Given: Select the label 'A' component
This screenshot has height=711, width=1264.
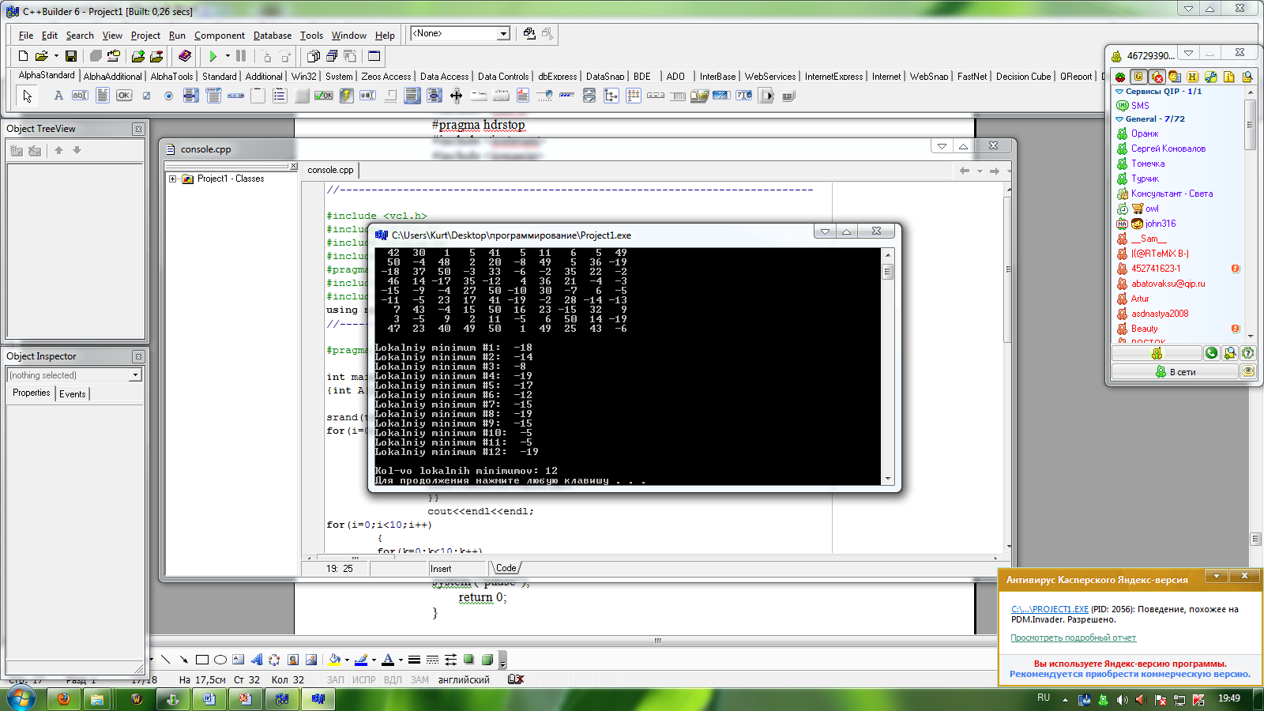Looking at the screenshot, I should [58, 96].
